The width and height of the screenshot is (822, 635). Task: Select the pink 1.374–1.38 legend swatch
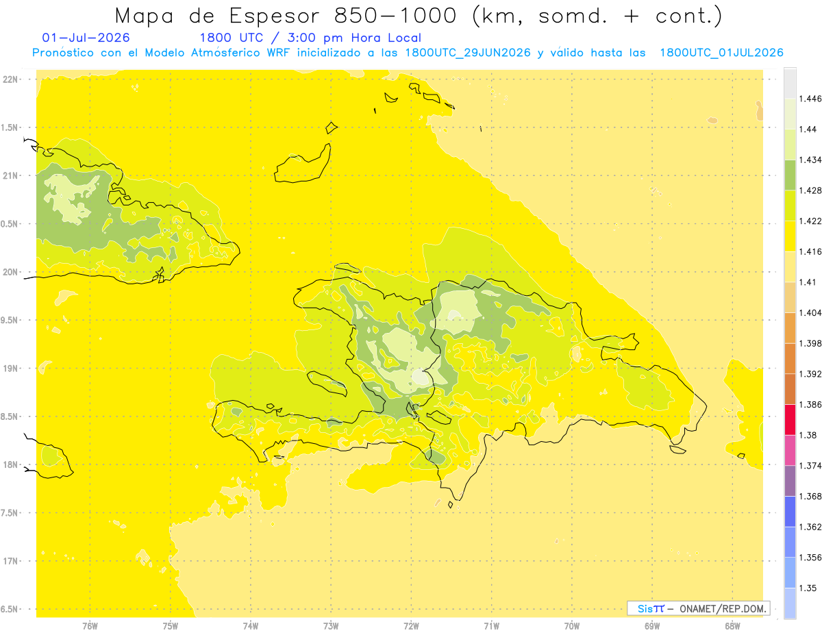coord(790,450)
